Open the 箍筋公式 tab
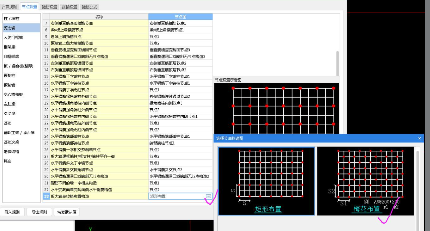Viewport: 430px width, 231px height. point(89,7)
